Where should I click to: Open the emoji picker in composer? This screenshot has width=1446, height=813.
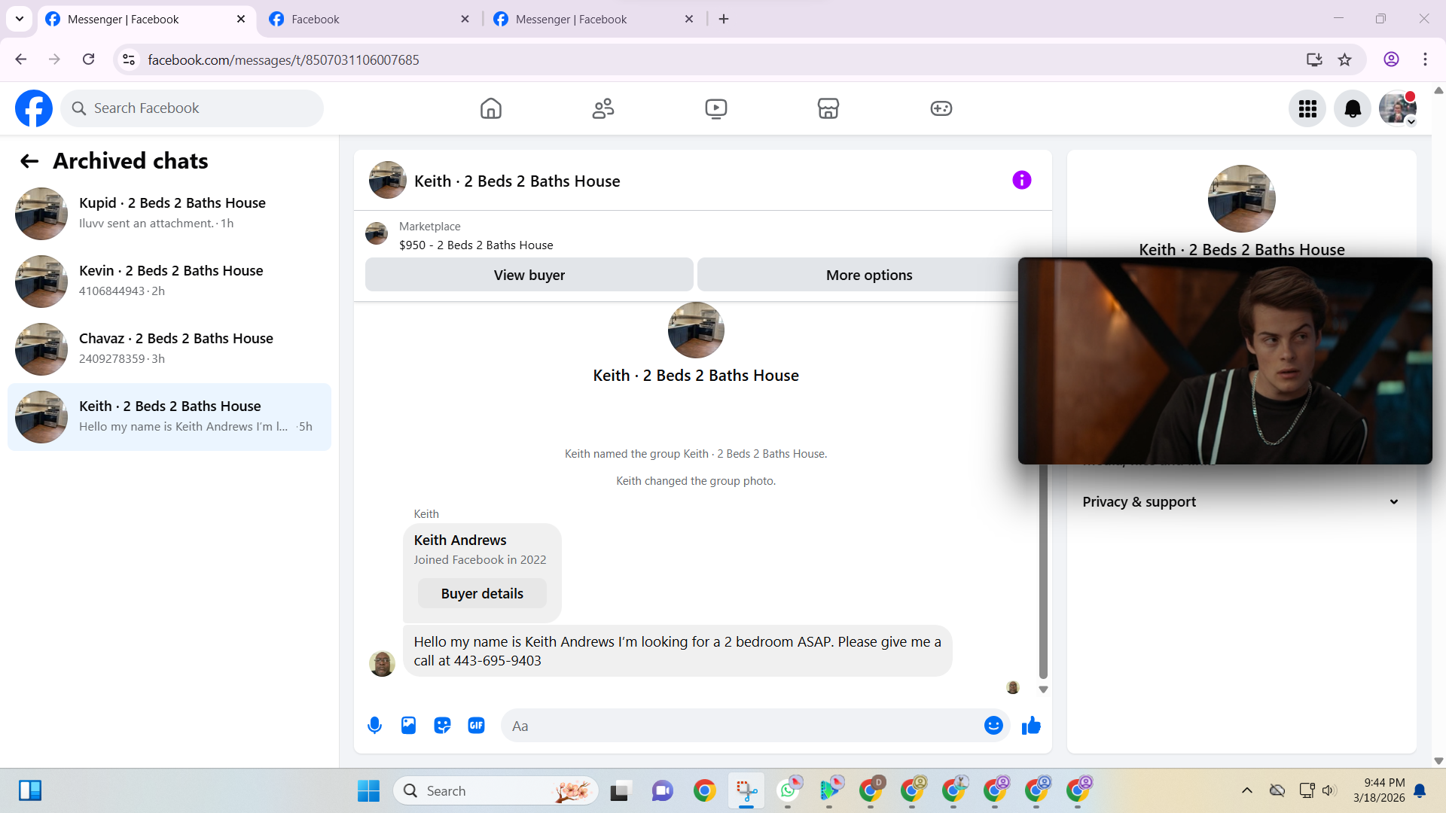(993, 726)
